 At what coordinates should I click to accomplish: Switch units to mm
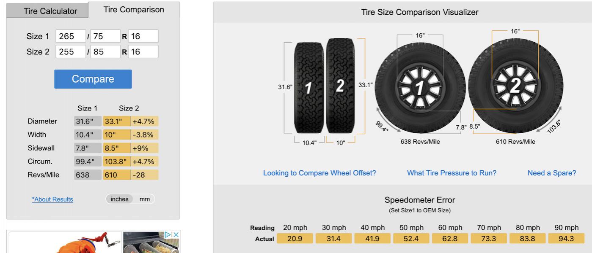pyautogui.click(x=145, y=199)
